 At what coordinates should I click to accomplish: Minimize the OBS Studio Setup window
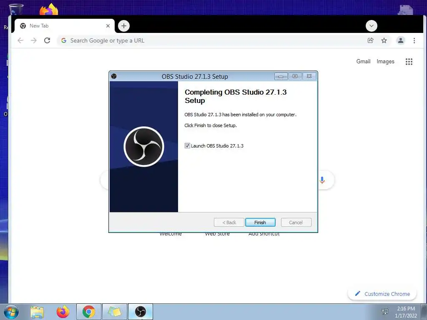tap(281, 76)
